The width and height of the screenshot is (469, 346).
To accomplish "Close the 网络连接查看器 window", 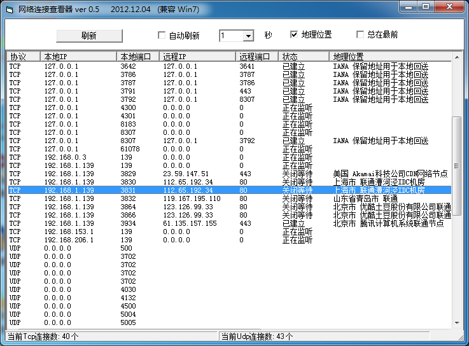I will point(449,7).
